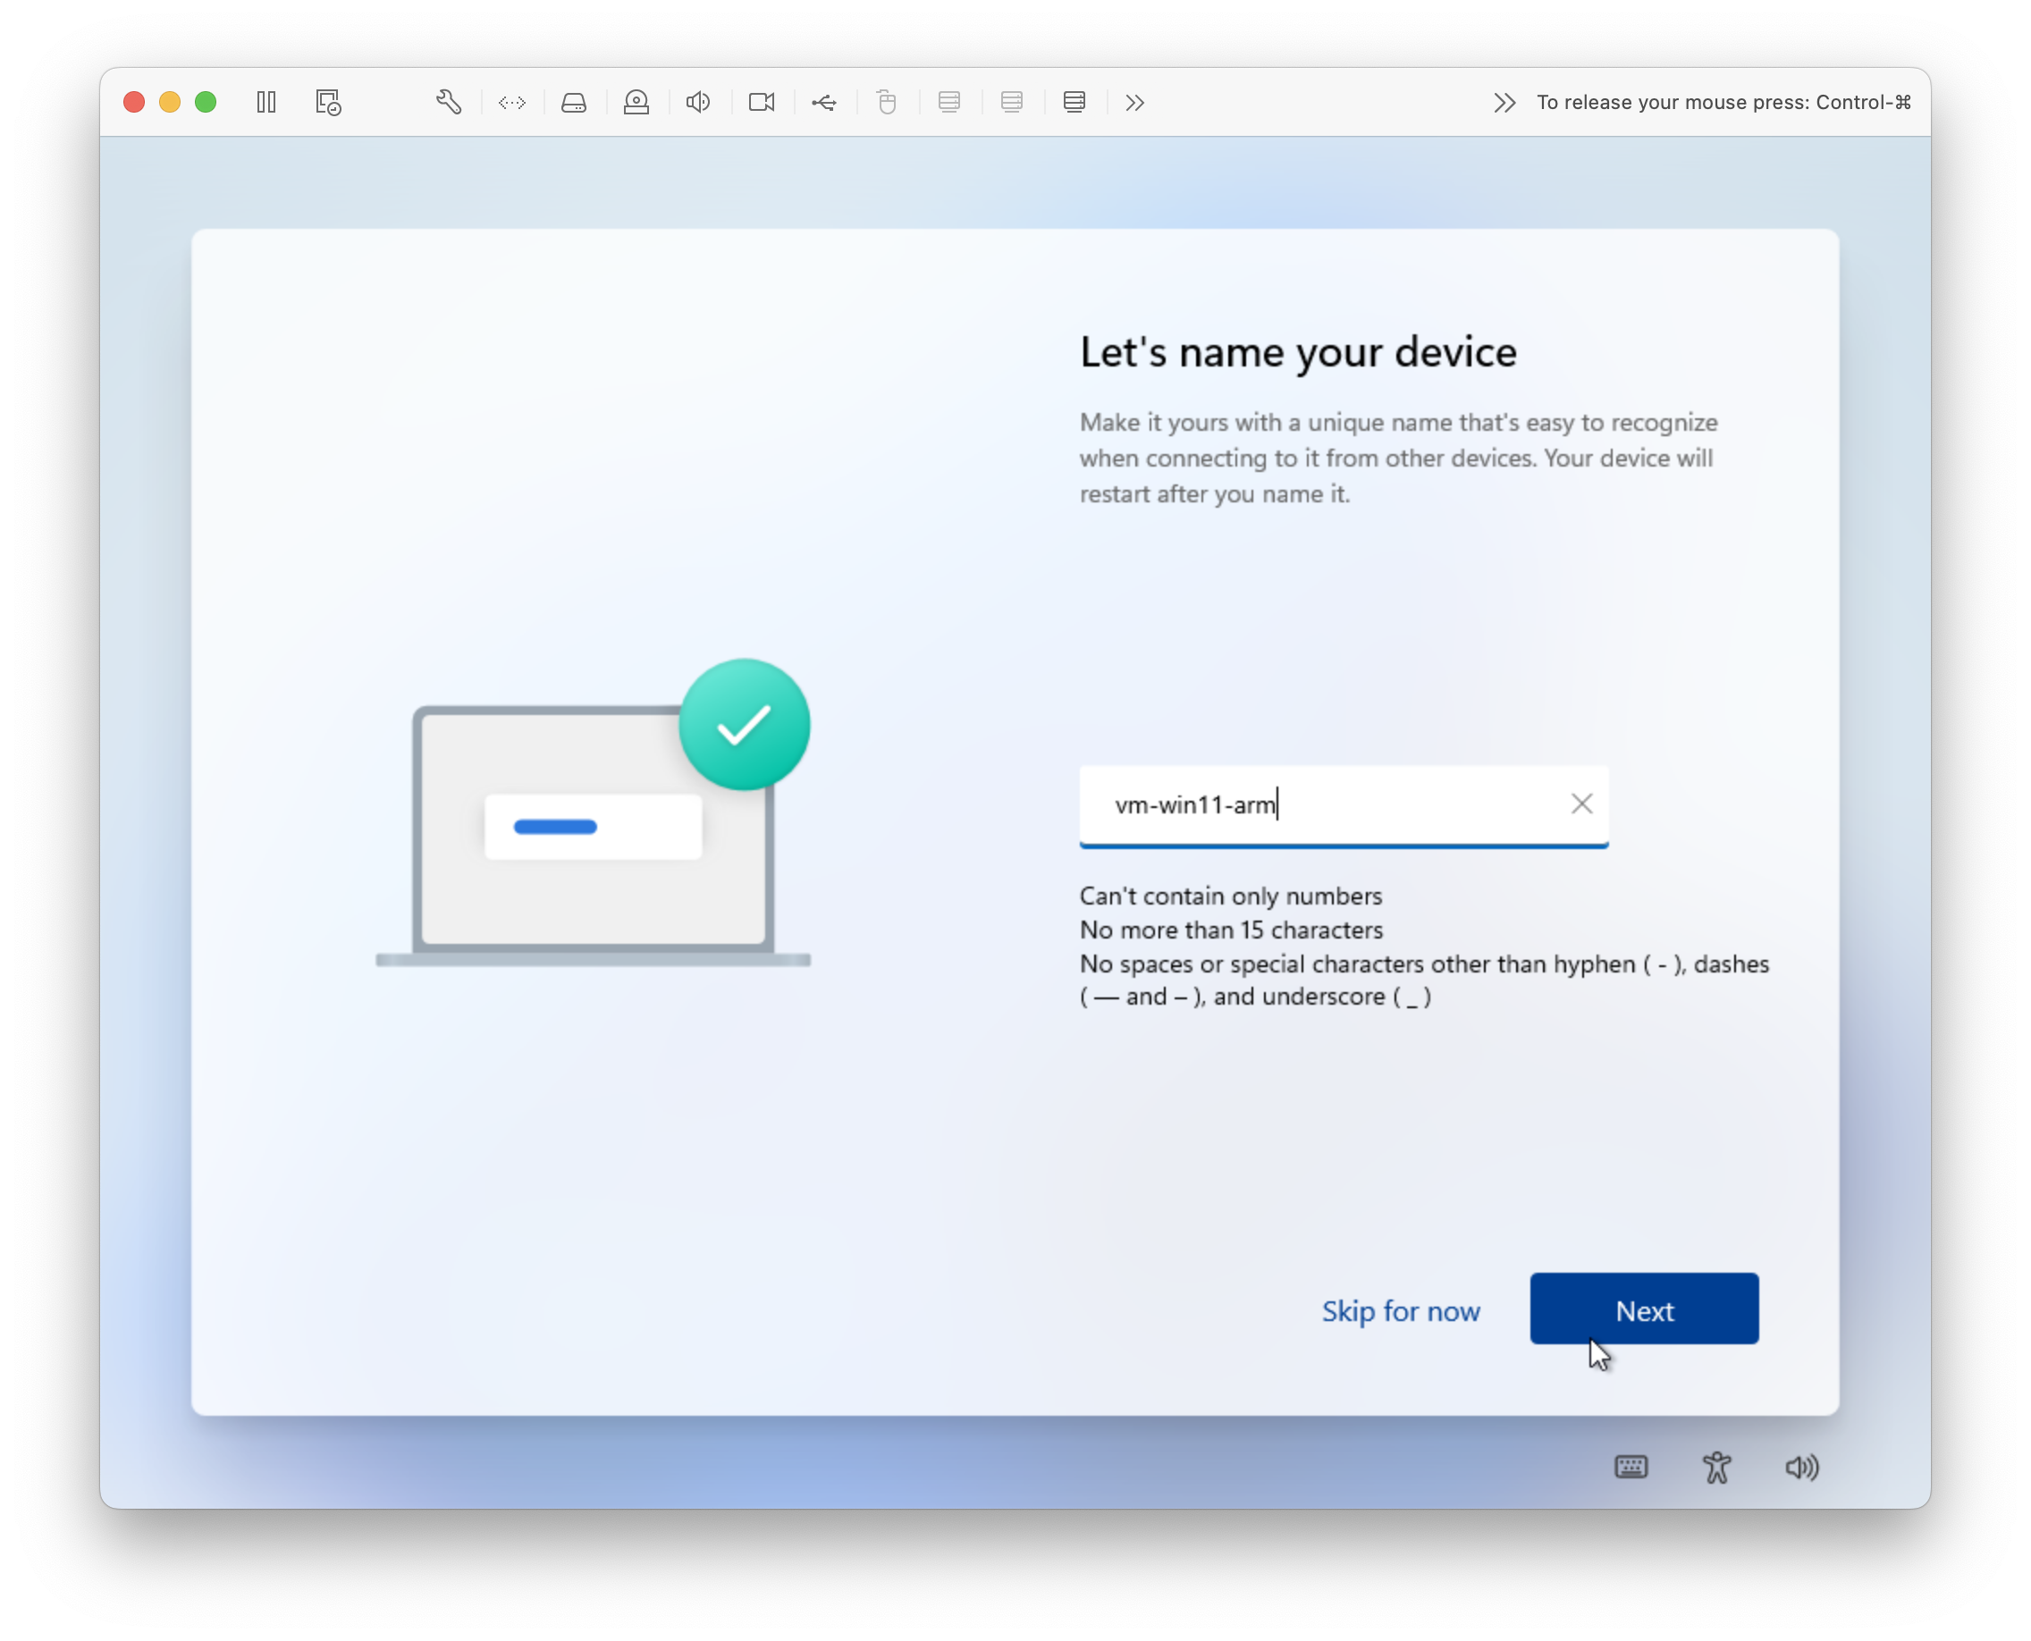Open the Accessibility options

1716,1467
